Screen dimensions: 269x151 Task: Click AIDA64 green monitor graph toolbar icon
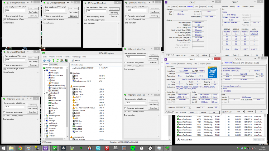point(66,61)
